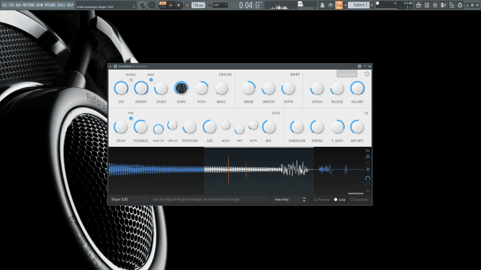Open the Granulizer settings gear
481x270 pixels.
[367, 74]
